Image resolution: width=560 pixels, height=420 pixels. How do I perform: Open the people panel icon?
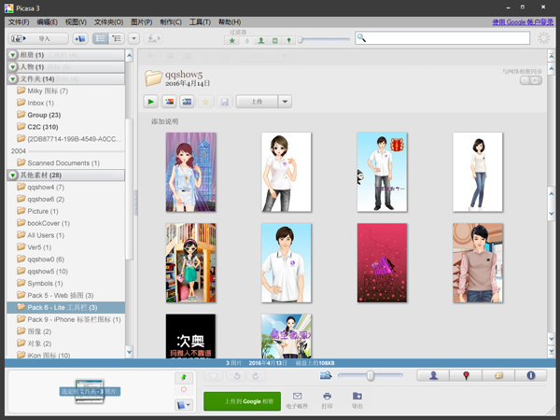[434, 375]
